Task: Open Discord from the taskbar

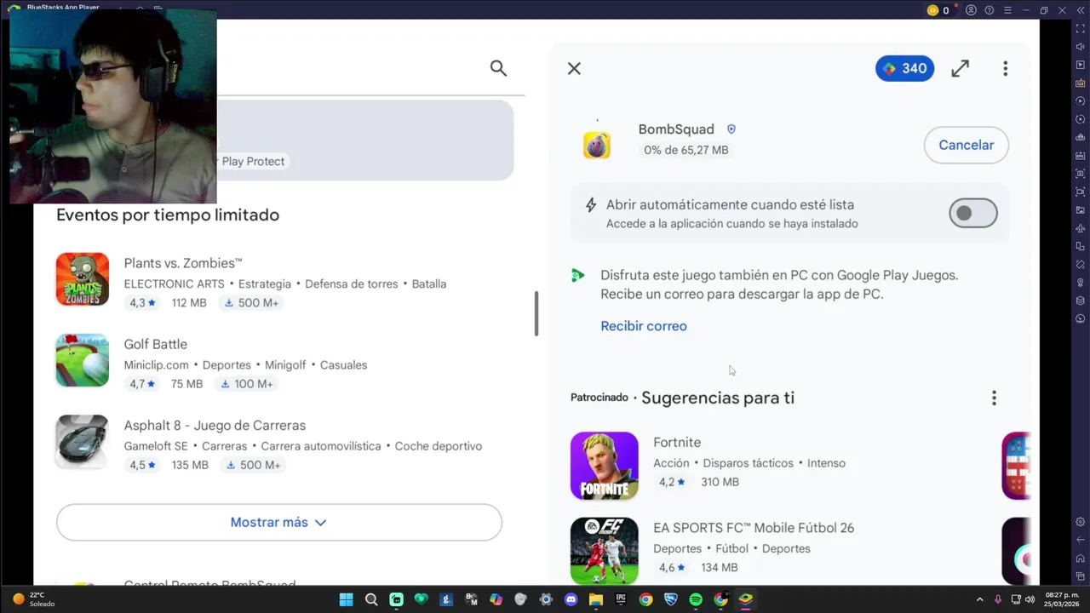Action: (571, 599)
